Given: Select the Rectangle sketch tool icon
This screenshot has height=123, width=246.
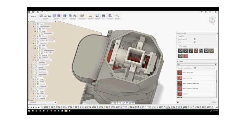Looking at the screenshot, I should [50, 16].
